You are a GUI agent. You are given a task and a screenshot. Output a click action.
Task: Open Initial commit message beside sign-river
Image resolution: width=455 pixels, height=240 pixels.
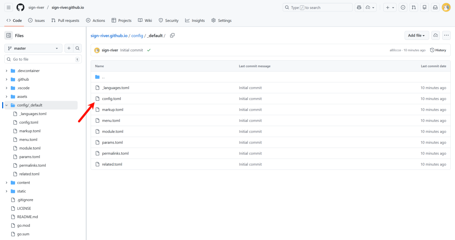(132, 50)
